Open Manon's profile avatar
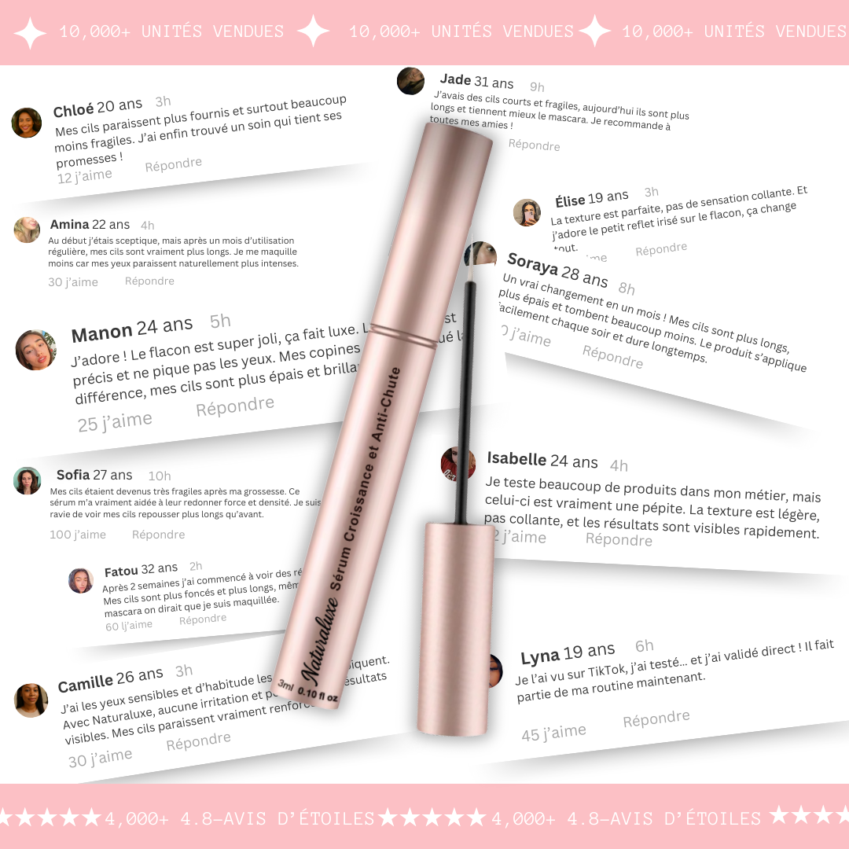Viewport: 849px width, 849px height. 35,350
